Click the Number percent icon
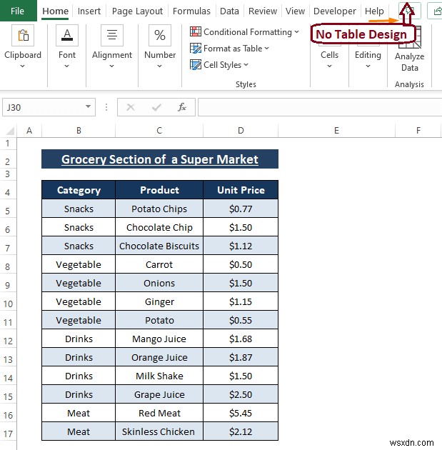The height and width of the screenshot is (450, 442). click(x=160, y=35)
